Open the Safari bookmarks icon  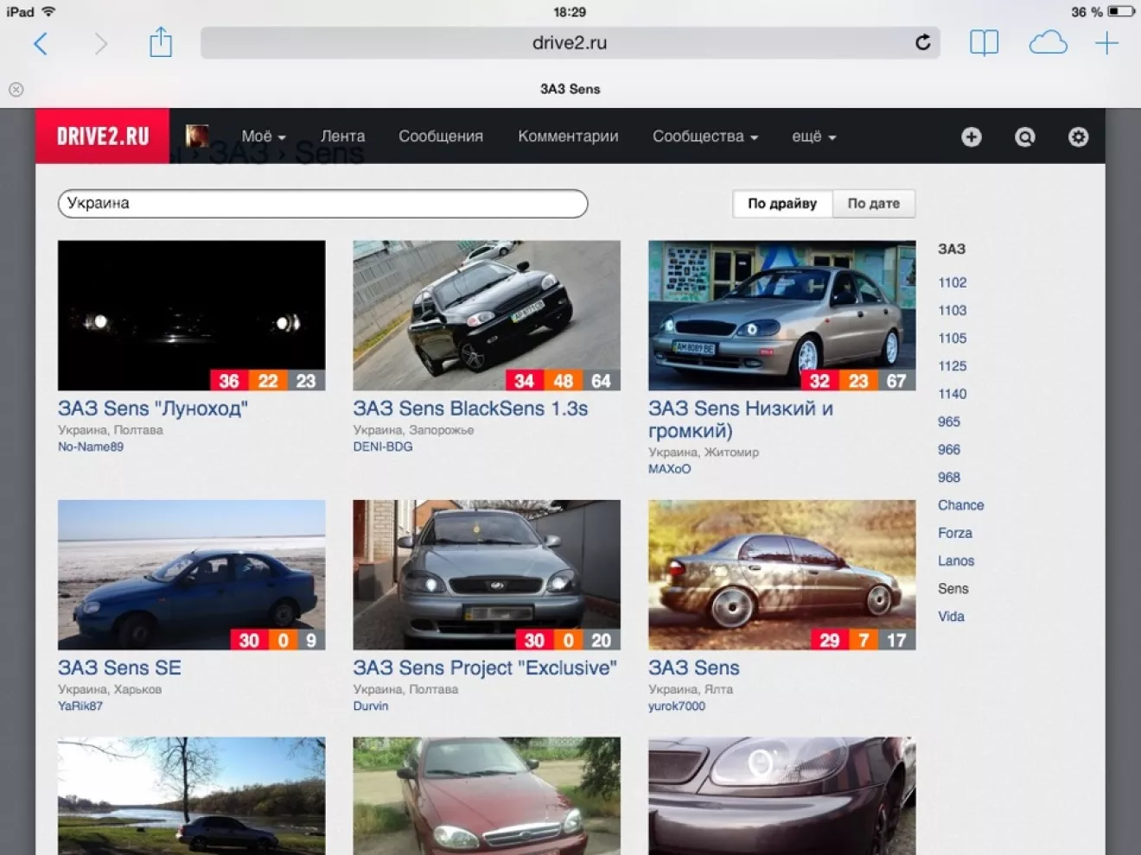[x=984, y=43]
